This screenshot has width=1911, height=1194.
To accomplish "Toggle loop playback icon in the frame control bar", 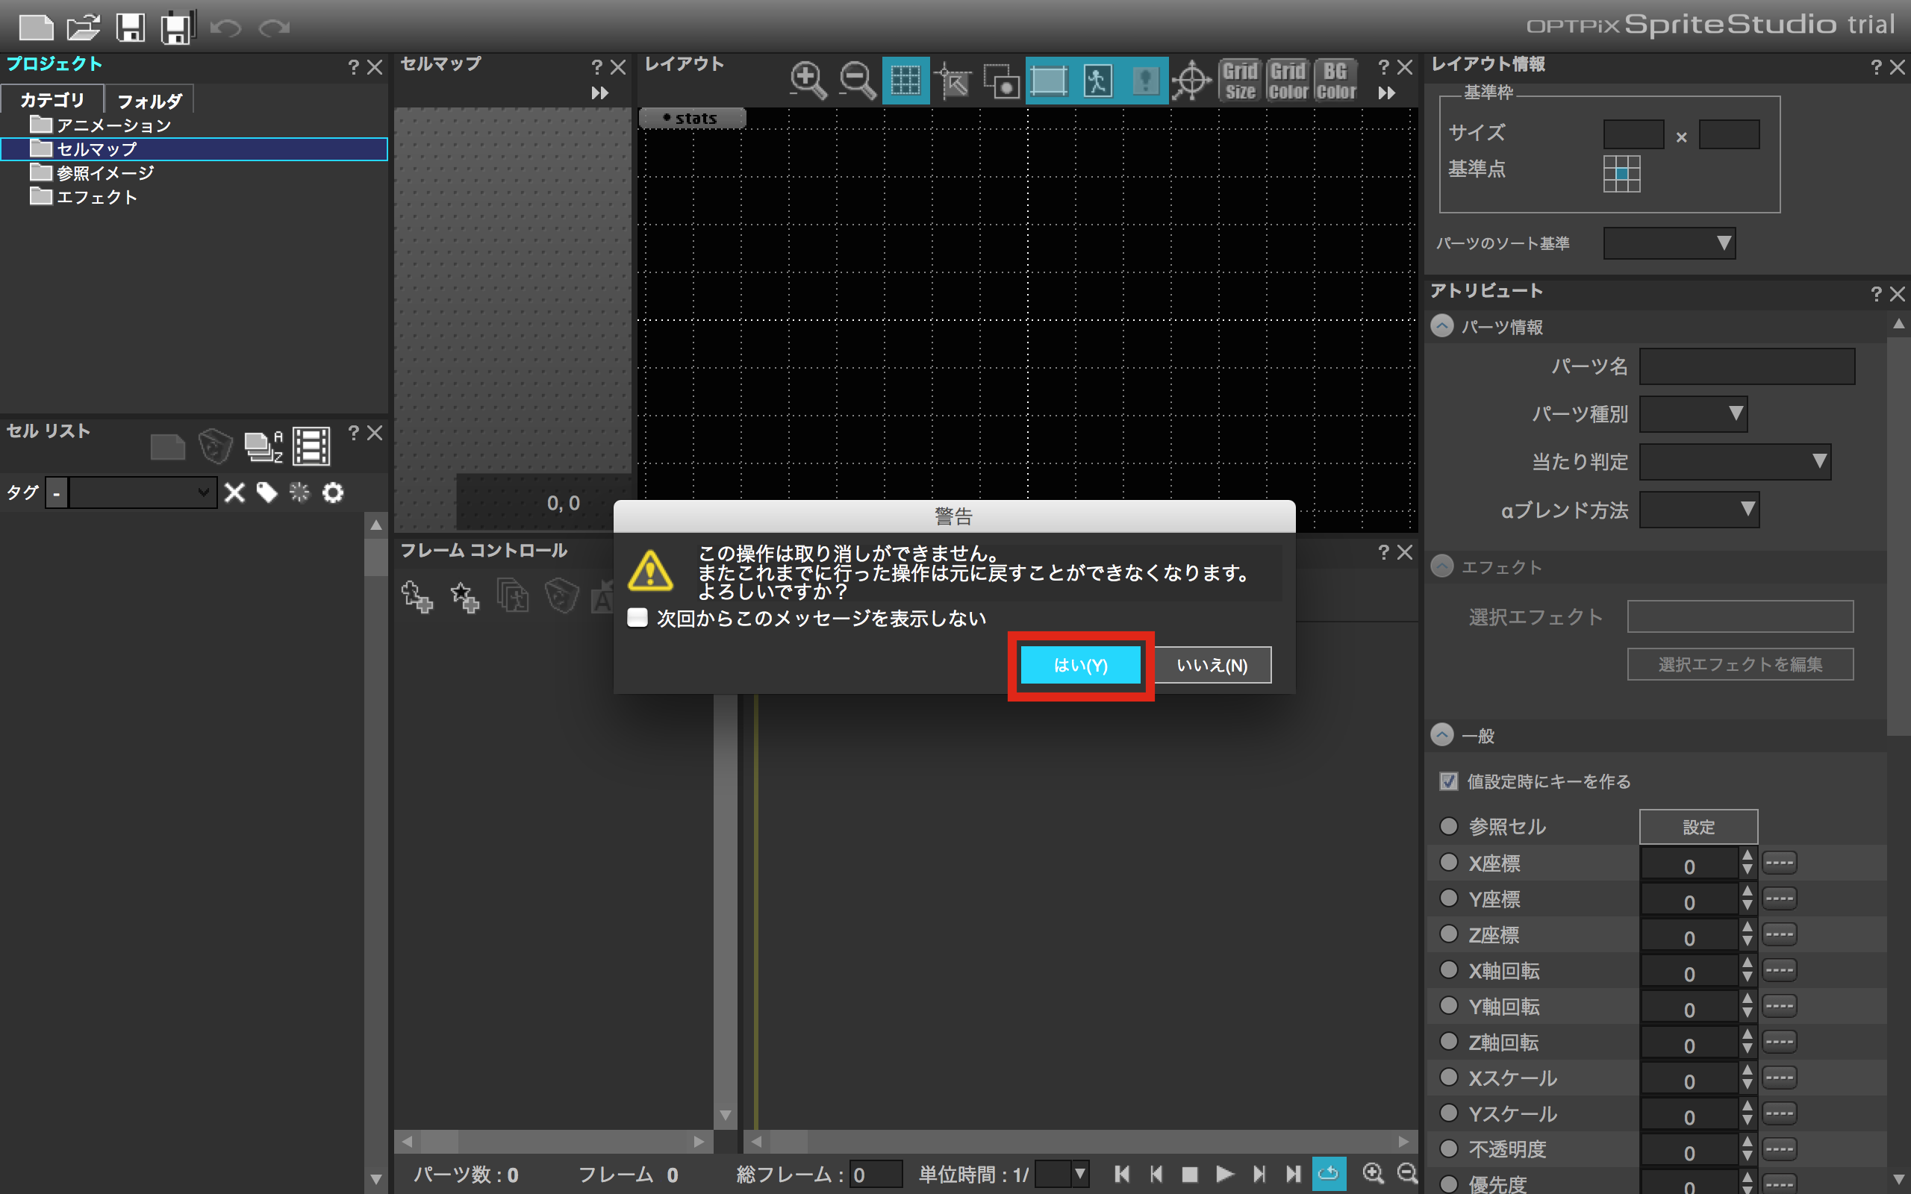I will 1328,1173.
